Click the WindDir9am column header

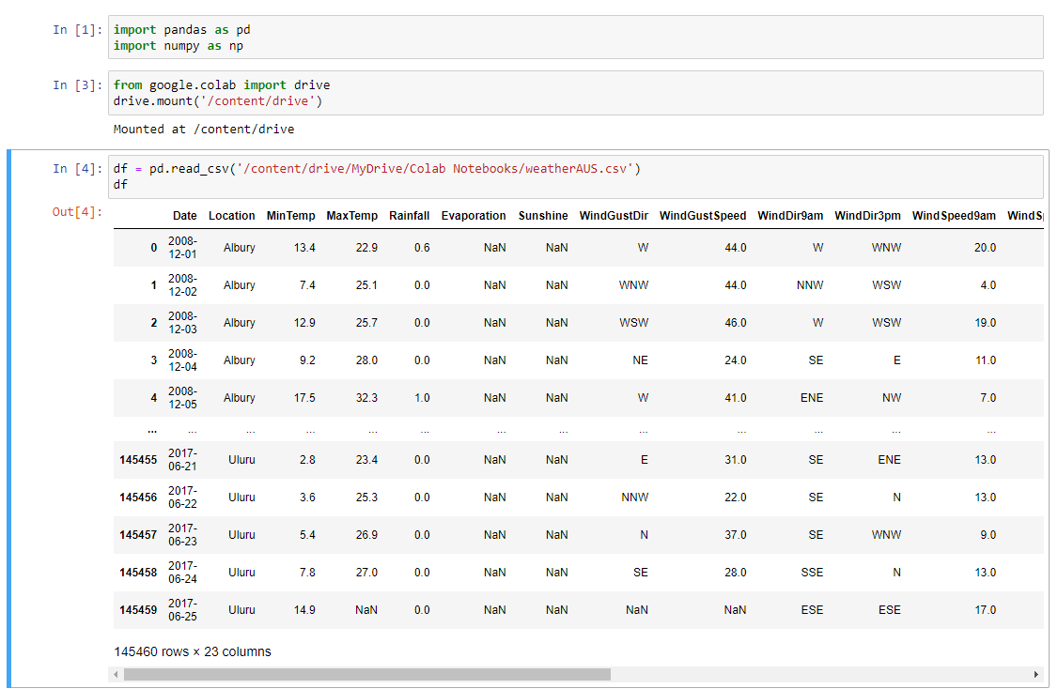[x=790, y=216]
